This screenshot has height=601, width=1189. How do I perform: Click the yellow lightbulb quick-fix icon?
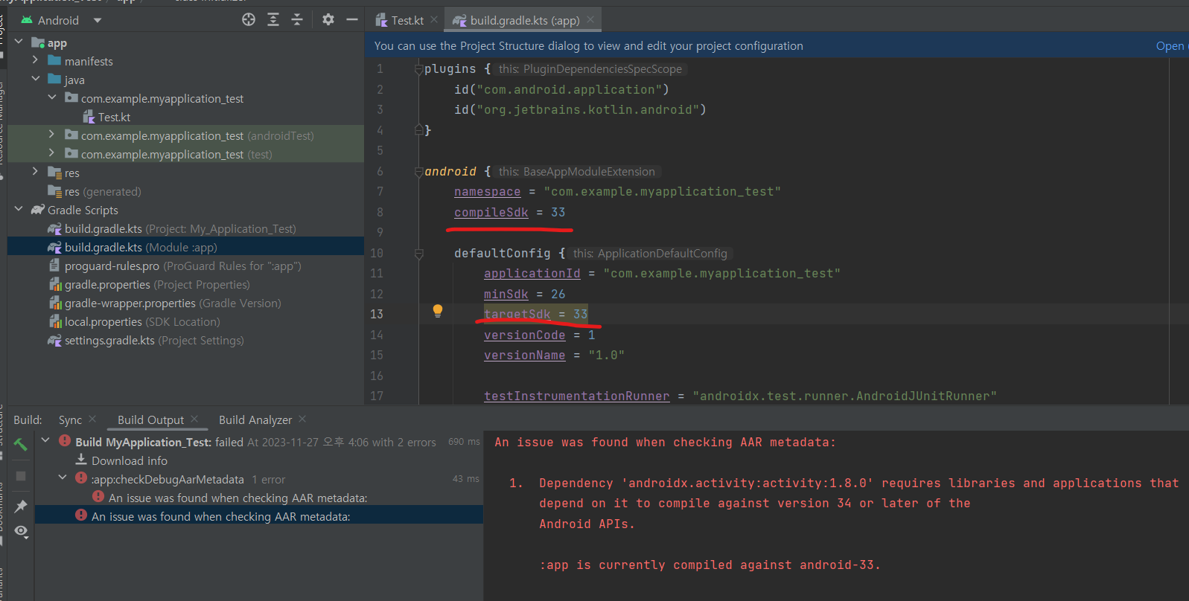click(438, 312)
